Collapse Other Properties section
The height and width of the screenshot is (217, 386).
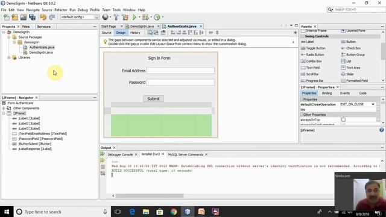click(x=302, y=115)
